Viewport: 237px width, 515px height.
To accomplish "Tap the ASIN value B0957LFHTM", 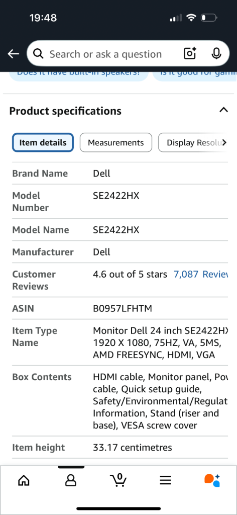I will [123, 308].
